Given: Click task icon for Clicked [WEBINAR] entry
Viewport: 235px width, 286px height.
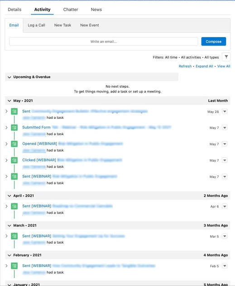Looking at the screenshot, I should [x=14, y=160].
